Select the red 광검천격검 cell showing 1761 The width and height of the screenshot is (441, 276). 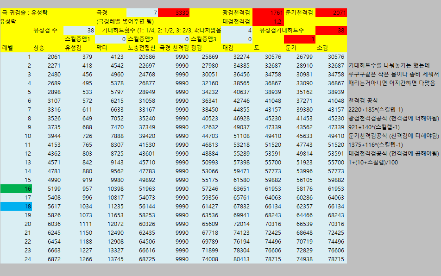pyautogui.click(x=268, y=13)
